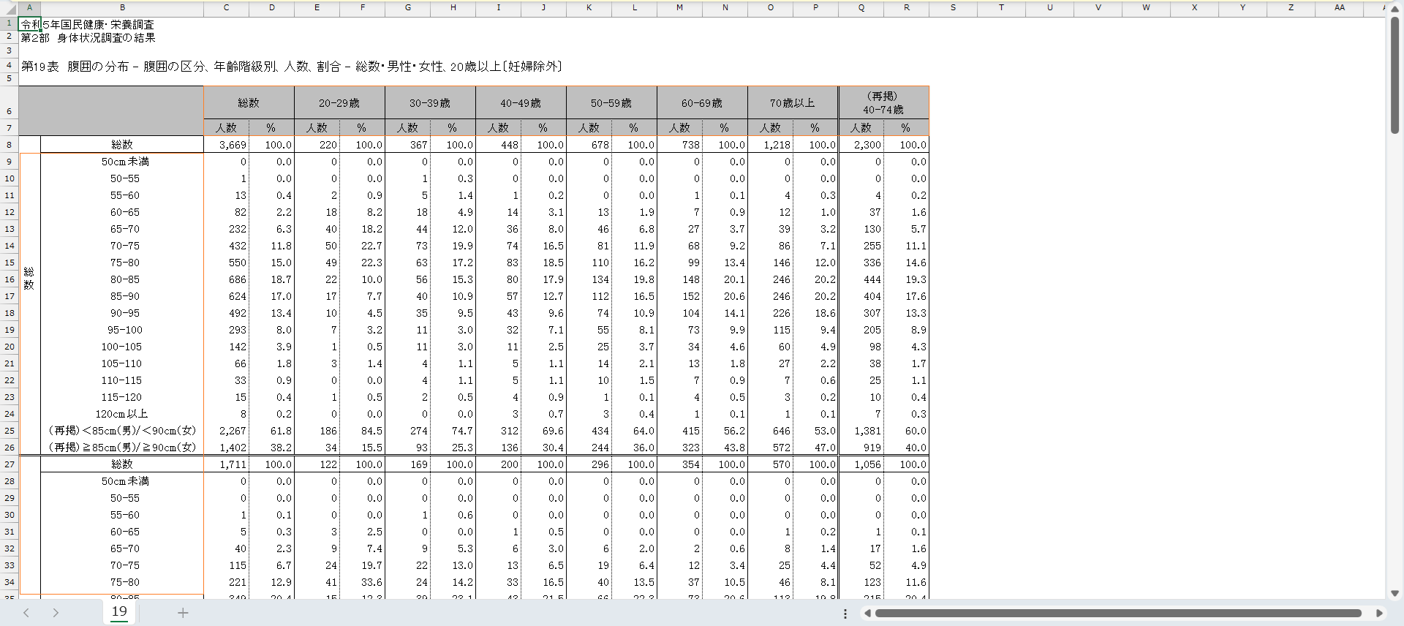Click the three-dot handle beside horizontal scrollbar

(x=845, y=614)
